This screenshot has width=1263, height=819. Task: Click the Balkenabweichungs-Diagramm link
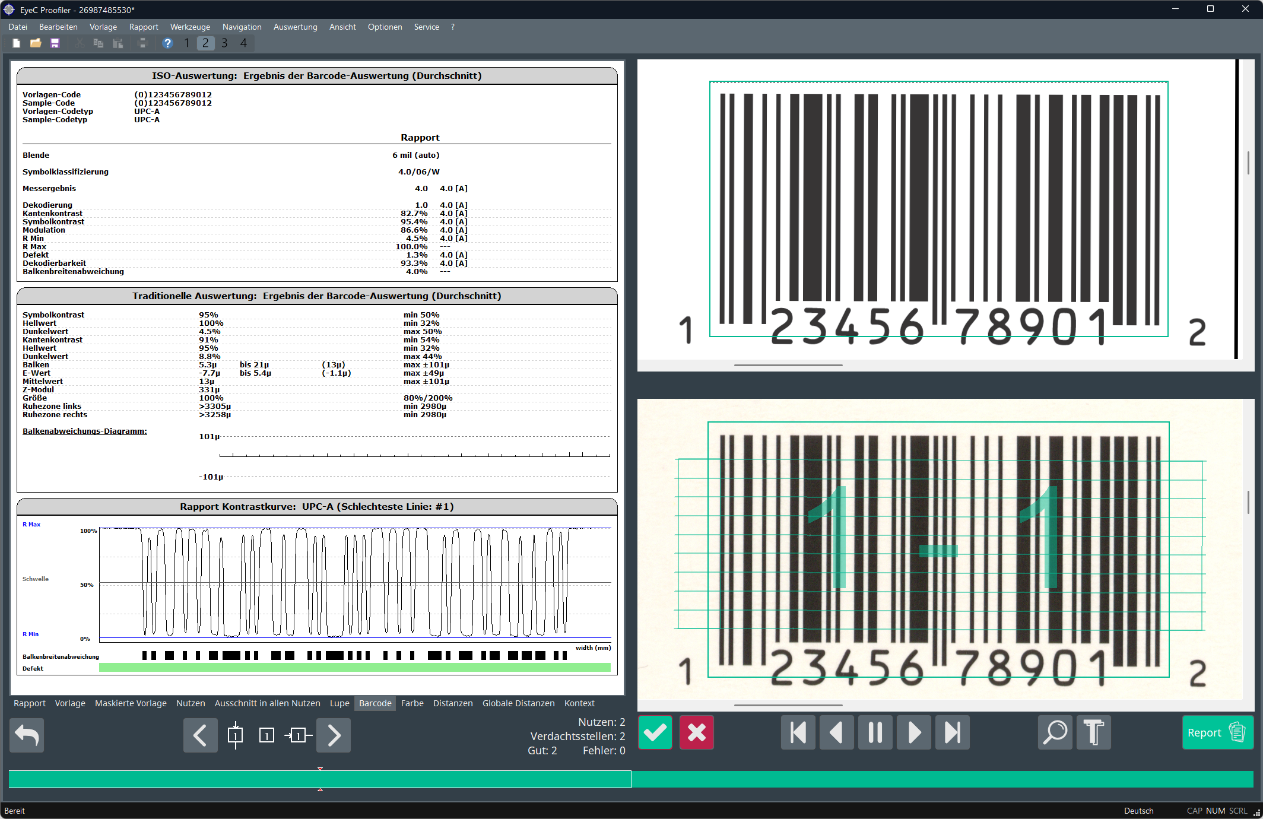(x=84, y=431)
